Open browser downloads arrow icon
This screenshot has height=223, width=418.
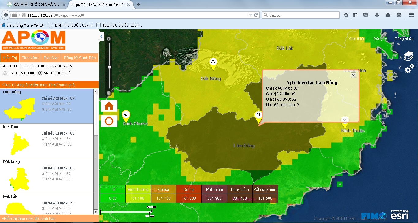pyautogui.click(x=377, y=15)
